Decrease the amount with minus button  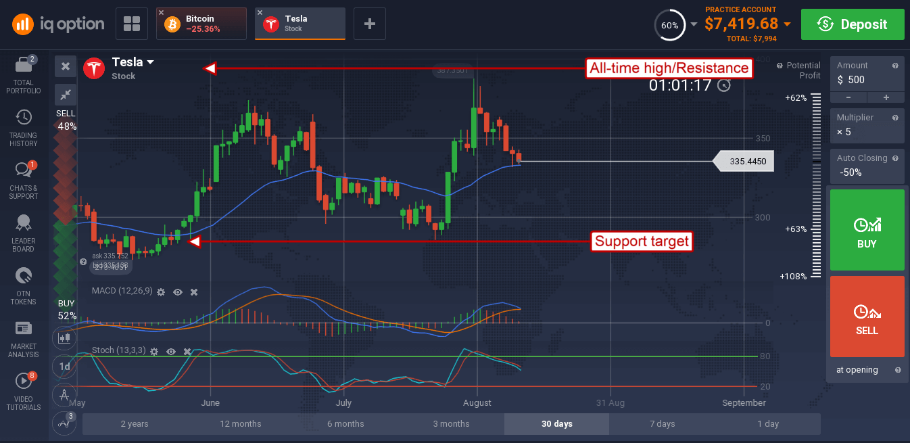[848, 97]
